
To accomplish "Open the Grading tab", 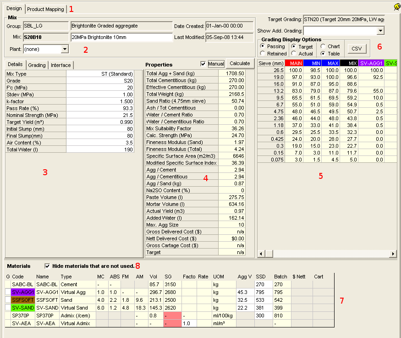I will tap(37, 65).
